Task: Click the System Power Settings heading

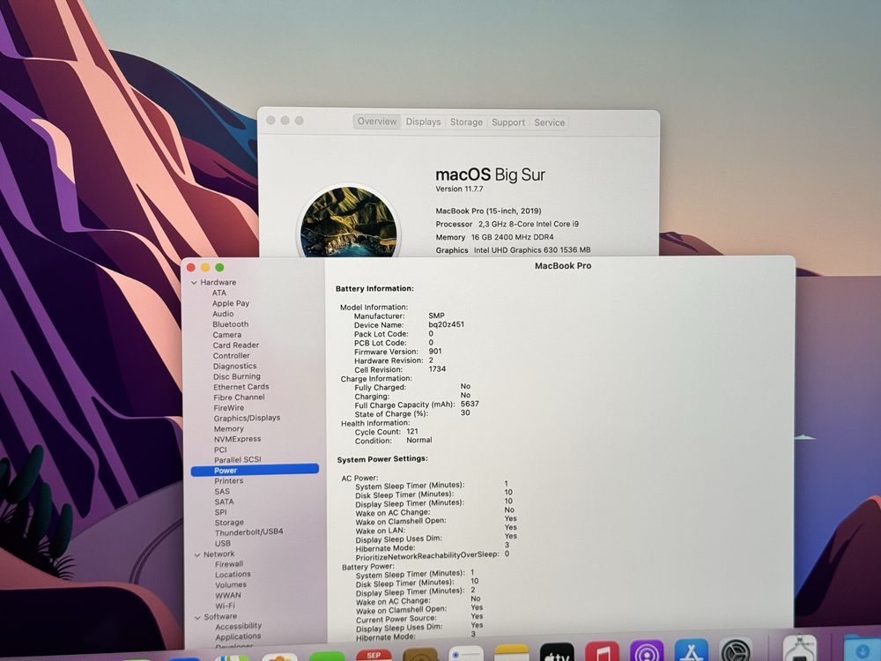Action: (x=382, y=459)
